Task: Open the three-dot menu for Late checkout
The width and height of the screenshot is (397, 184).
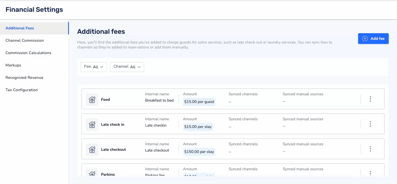Action: [x=370, y=149]
